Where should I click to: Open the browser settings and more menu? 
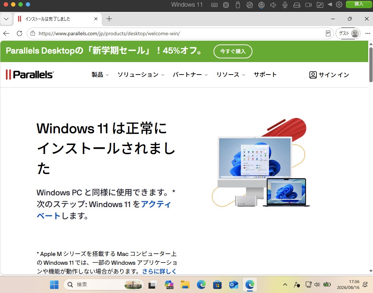367,33
